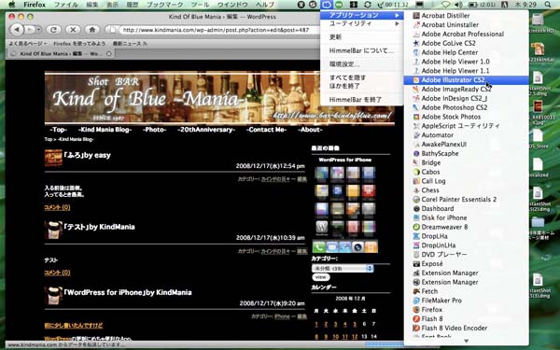Click the Cabos app icon
The height and width of the screenshot is (350, 560).
(416, 172)
